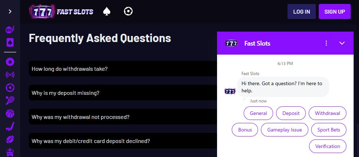
Task: Choose the tennis racket icon in the sidebar
Action: pyautogui.click(x=10, y=101)
